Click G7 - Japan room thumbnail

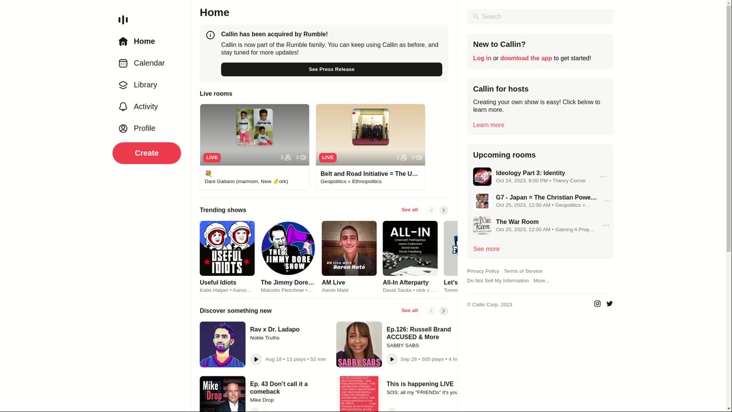click(x=482, y=201)
